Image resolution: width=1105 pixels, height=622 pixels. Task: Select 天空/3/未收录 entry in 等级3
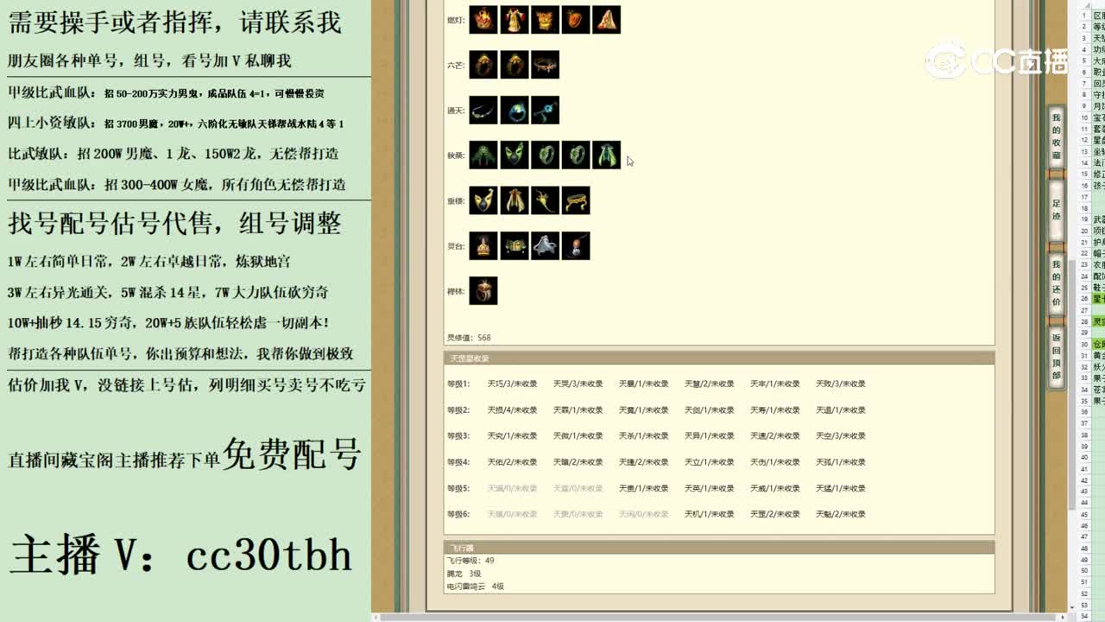coord(840,435)
